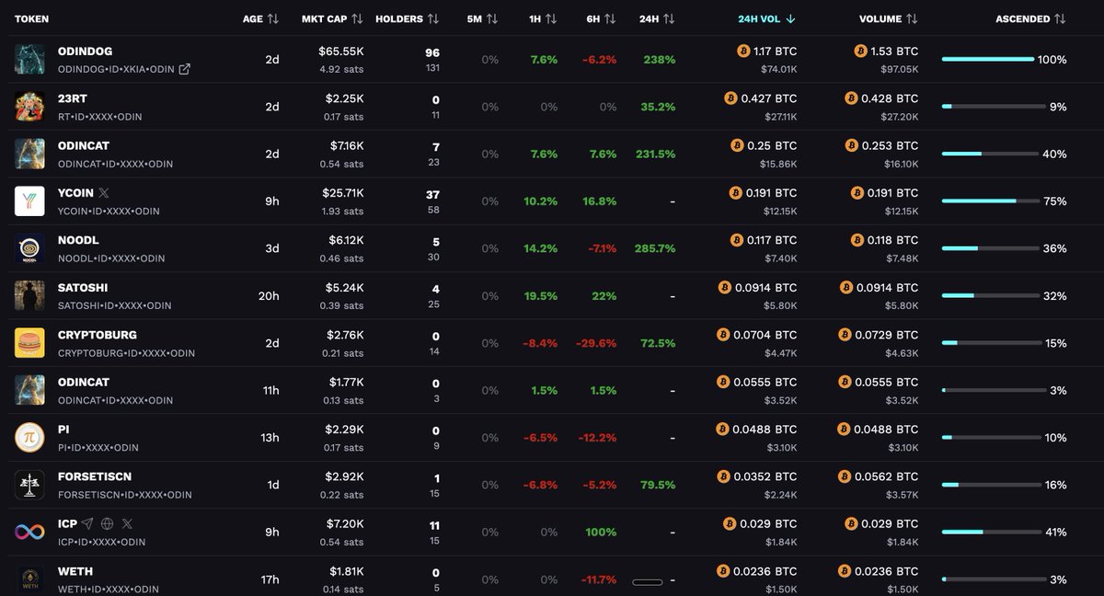Screen dimensions: 1104x596
Task: Open the ODINDOG token name
Action: (85, 52)
